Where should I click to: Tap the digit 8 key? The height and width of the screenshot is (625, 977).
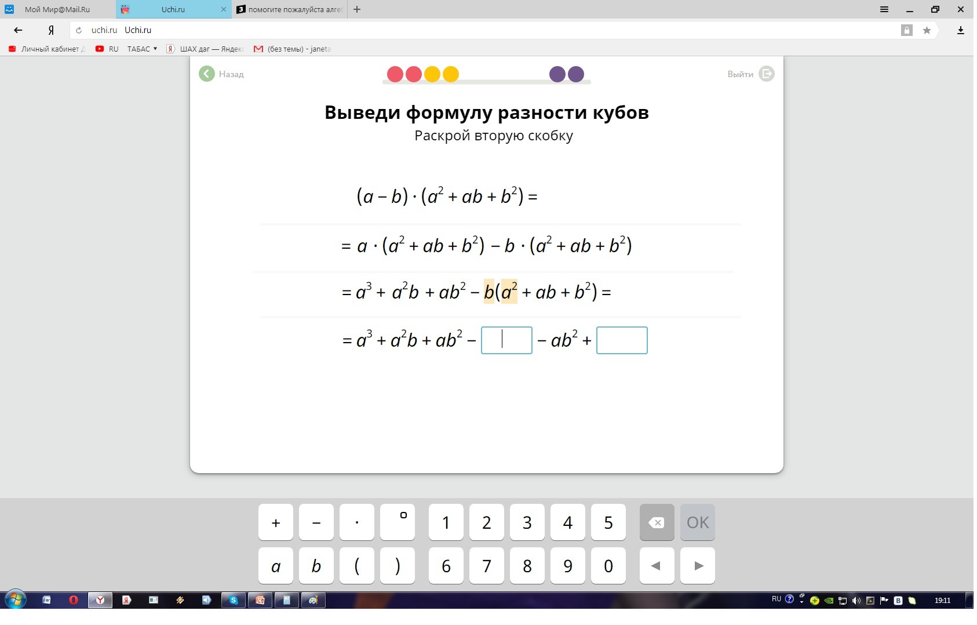(527, 565)
